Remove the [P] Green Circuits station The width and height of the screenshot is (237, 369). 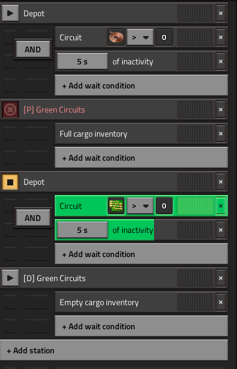coord(221,110)
